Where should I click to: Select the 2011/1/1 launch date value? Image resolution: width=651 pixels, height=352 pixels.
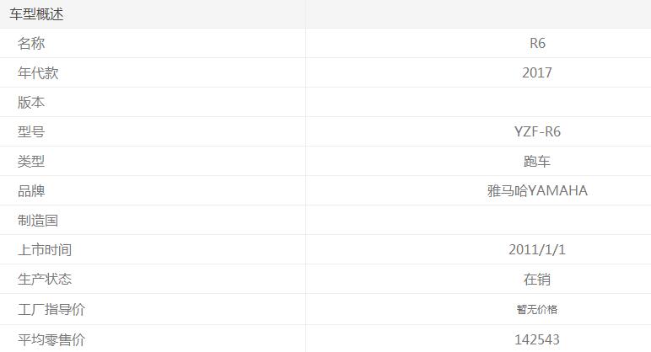(537, 250)
